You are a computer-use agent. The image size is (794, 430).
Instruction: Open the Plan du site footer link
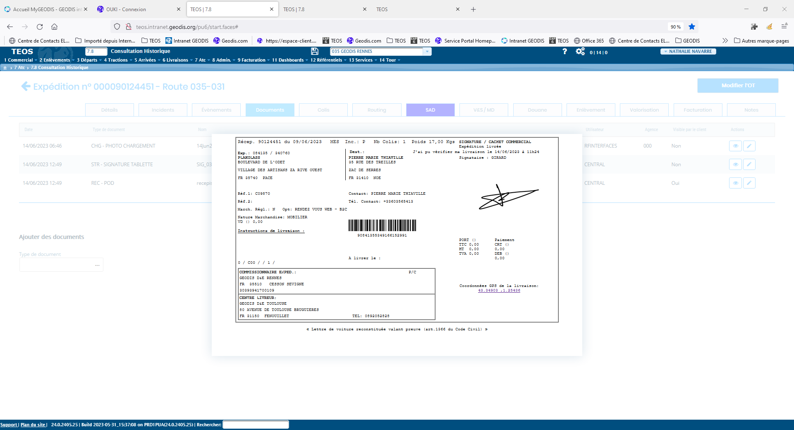point(33,425)
